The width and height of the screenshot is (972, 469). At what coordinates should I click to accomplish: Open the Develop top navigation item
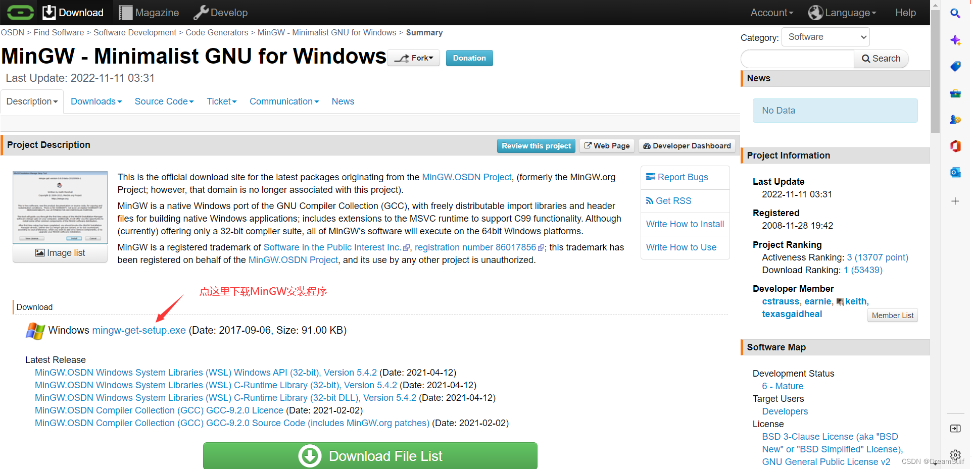click(x=221, y=13)
